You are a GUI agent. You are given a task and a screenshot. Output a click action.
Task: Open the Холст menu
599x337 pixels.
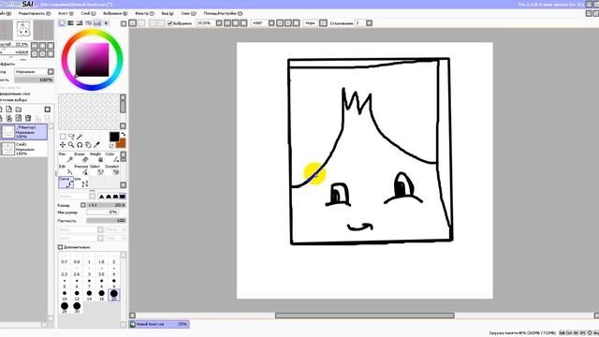point(66,13)
